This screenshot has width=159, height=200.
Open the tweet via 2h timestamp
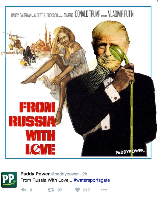point(85,174)
